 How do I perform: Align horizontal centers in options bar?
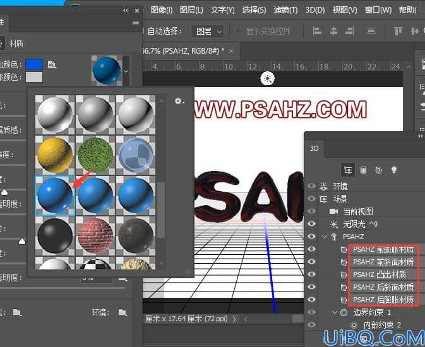coord(333,31)
